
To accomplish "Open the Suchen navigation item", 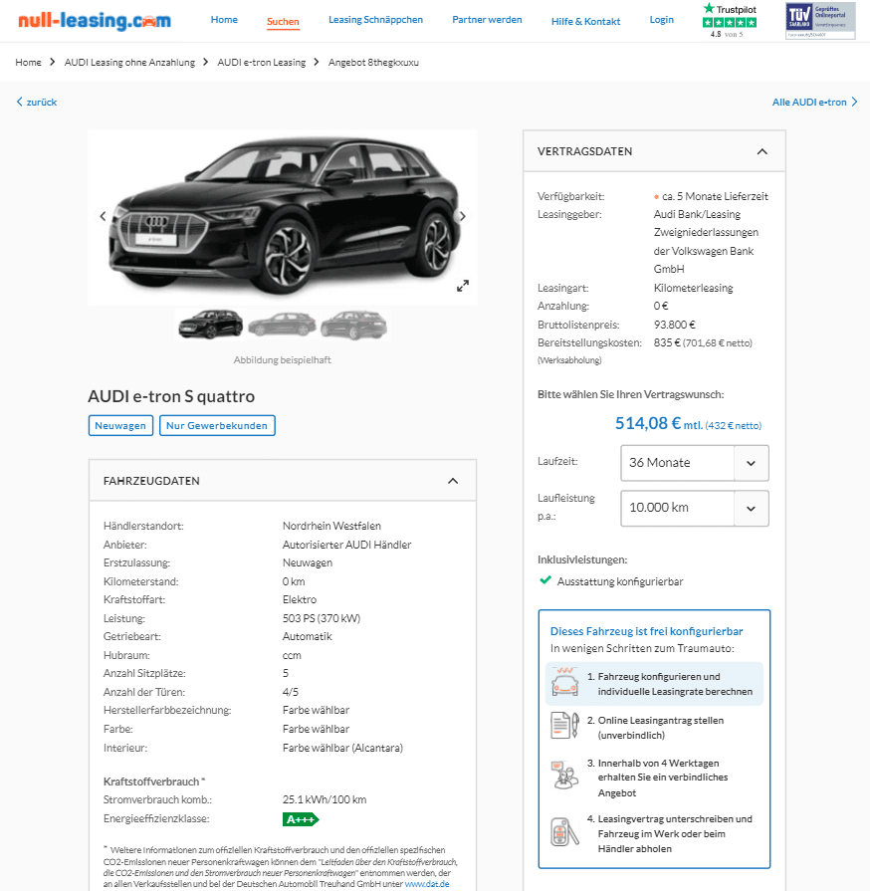I will point(283,22).
